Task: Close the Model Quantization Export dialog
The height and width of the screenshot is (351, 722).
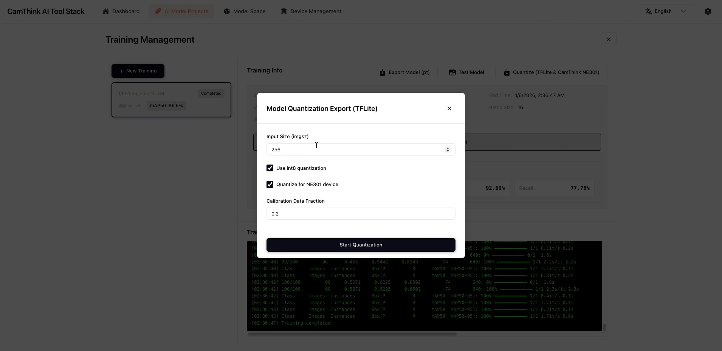Action: pyautogui.click(x=449, y=109)
